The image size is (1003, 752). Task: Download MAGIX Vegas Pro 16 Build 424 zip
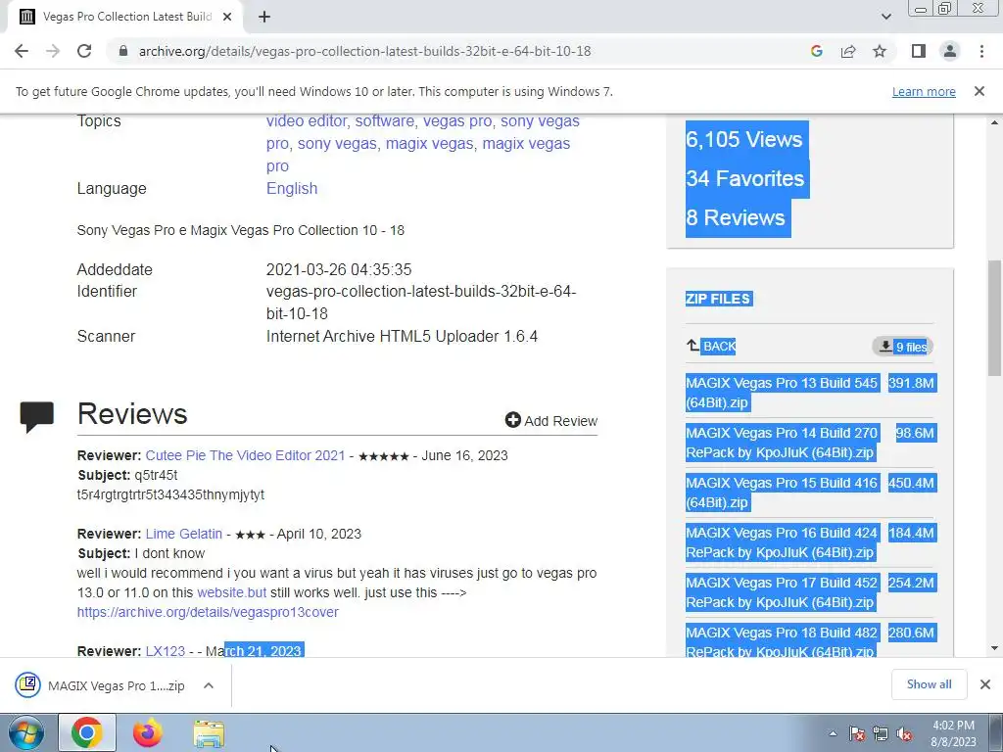[x=781, y=542]
